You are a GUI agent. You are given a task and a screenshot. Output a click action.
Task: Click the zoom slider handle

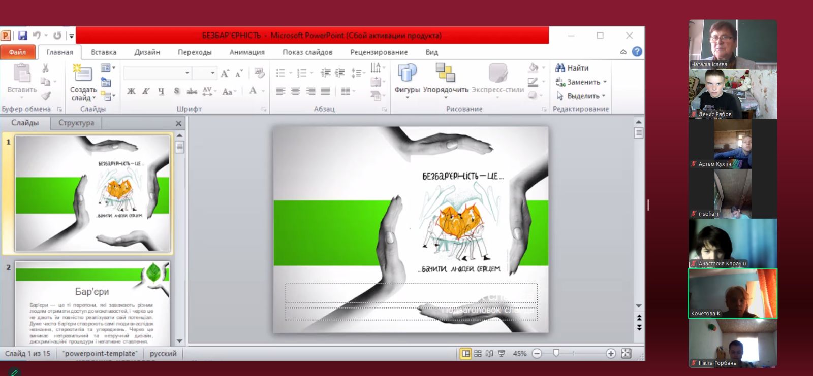pos(556,353)
